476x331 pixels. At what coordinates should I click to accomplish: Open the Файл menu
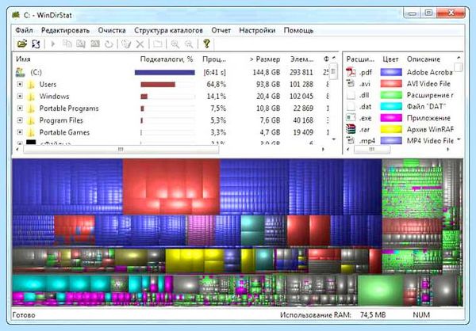(x=24, y=30)
